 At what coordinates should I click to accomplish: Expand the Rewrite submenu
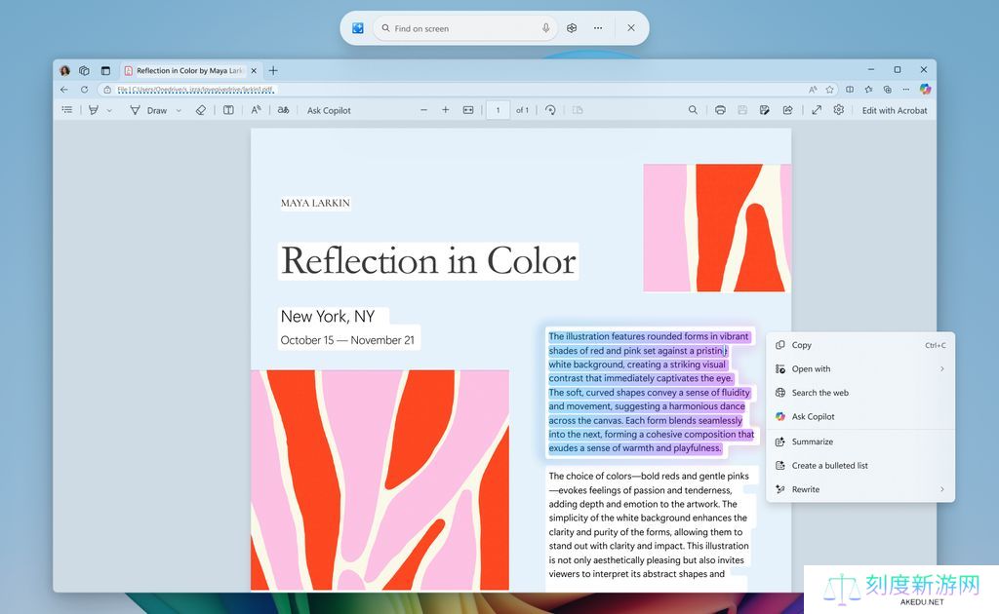coord(941,489)
